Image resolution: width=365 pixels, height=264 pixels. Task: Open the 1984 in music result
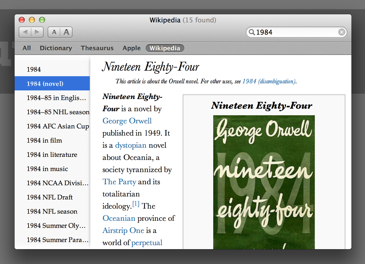[52, 169]
